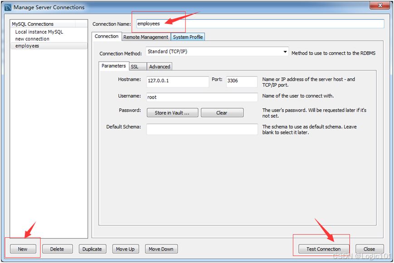
Task: Open the System Profile tab
Action: tap(188, 37)
